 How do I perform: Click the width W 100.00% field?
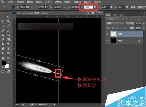[57, 7]
